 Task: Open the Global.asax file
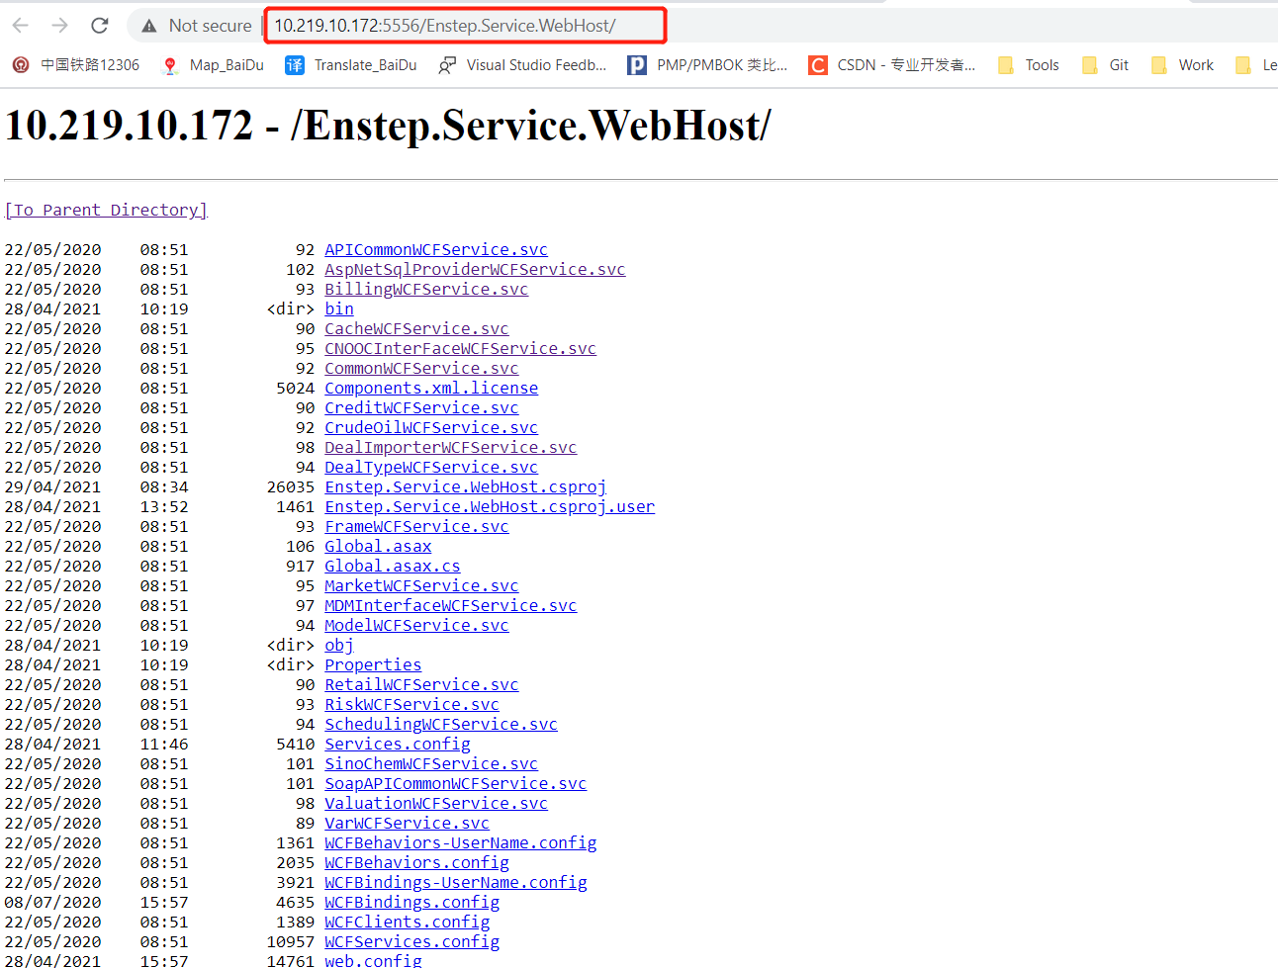tap(378, 546)
